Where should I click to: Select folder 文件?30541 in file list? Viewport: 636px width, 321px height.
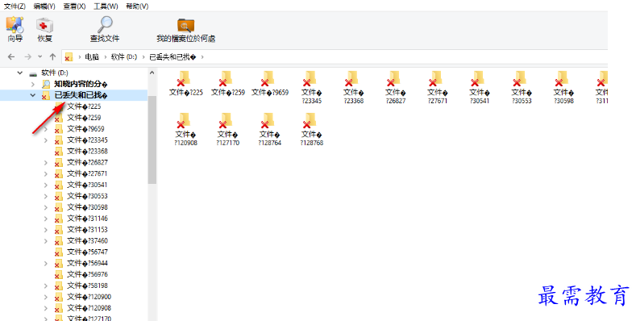pyautogui.click(x=480, y=88)
